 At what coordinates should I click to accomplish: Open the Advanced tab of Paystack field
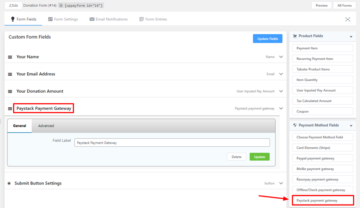[46, 126]
